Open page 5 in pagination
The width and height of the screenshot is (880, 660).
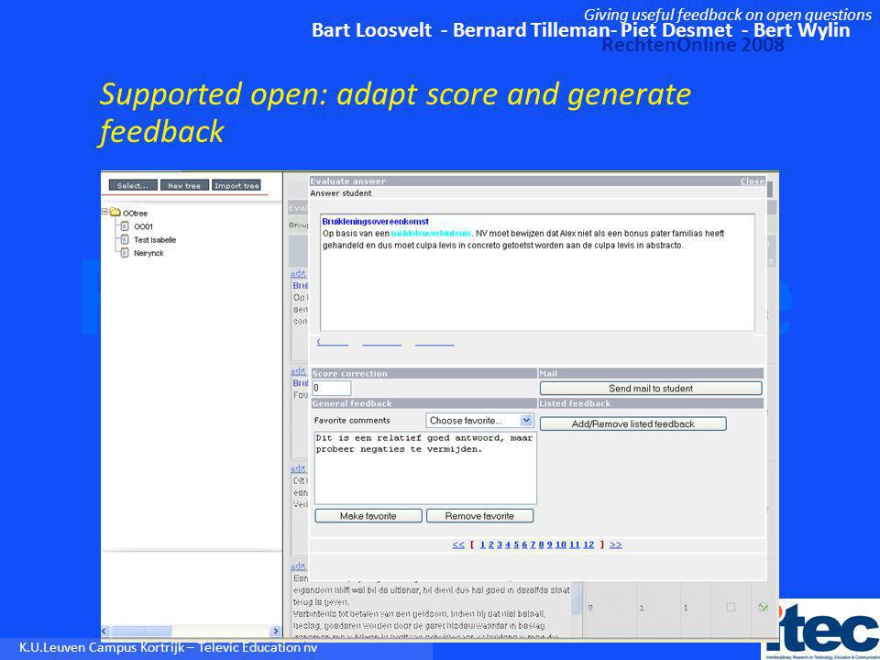[x=516, y=544]
